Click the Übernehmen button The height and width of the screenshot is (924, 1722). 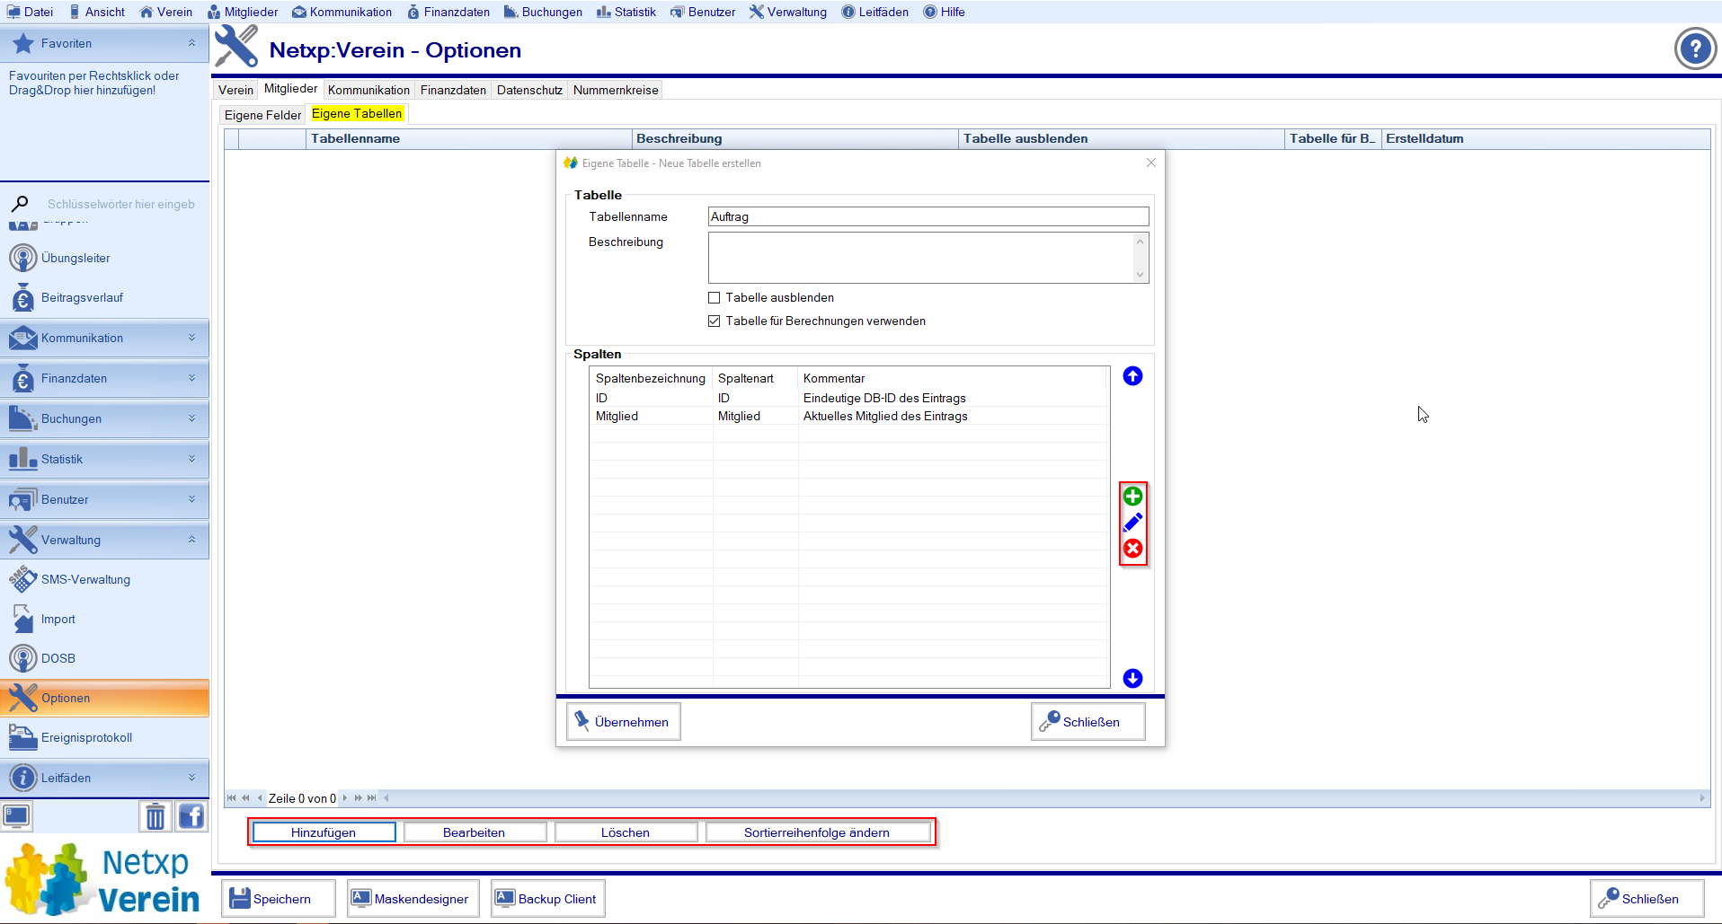click(623, 722)
